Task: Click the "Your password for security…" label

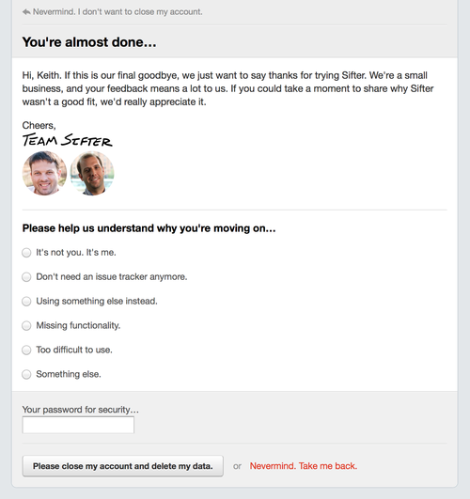Action: tap(80, 410)
